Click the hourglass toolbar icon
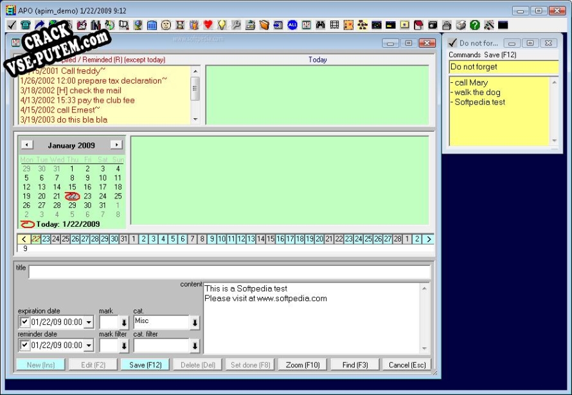Image resolution: width=572 pixels, height=395 pixels. coord(180,25)
